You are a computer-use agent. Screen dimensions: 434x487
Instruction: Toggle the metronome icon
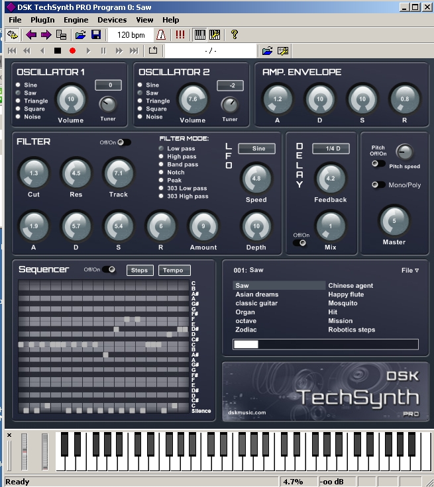tap(161, 35)
